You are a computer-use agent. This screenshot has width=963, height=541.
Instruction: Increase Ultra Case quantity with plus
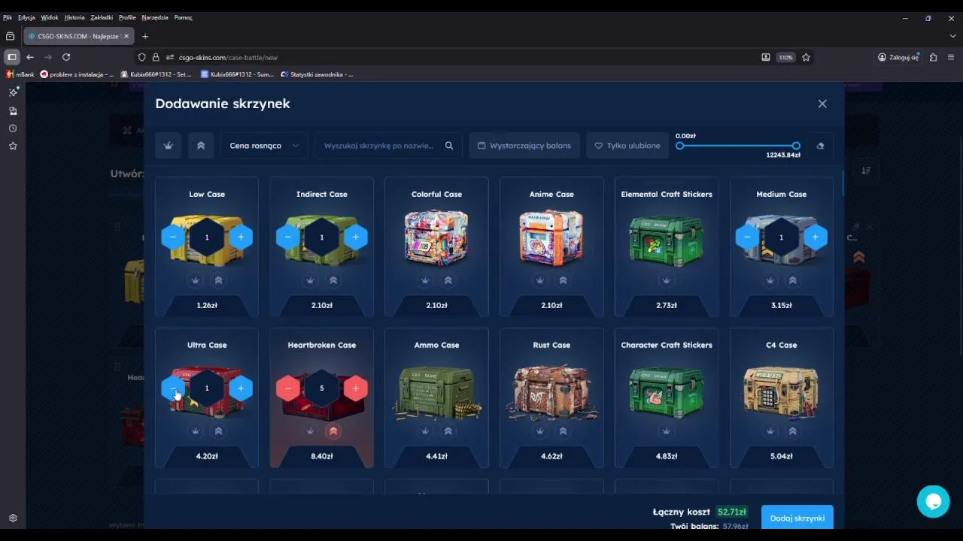pyautogui.click(x=241, y=388)
